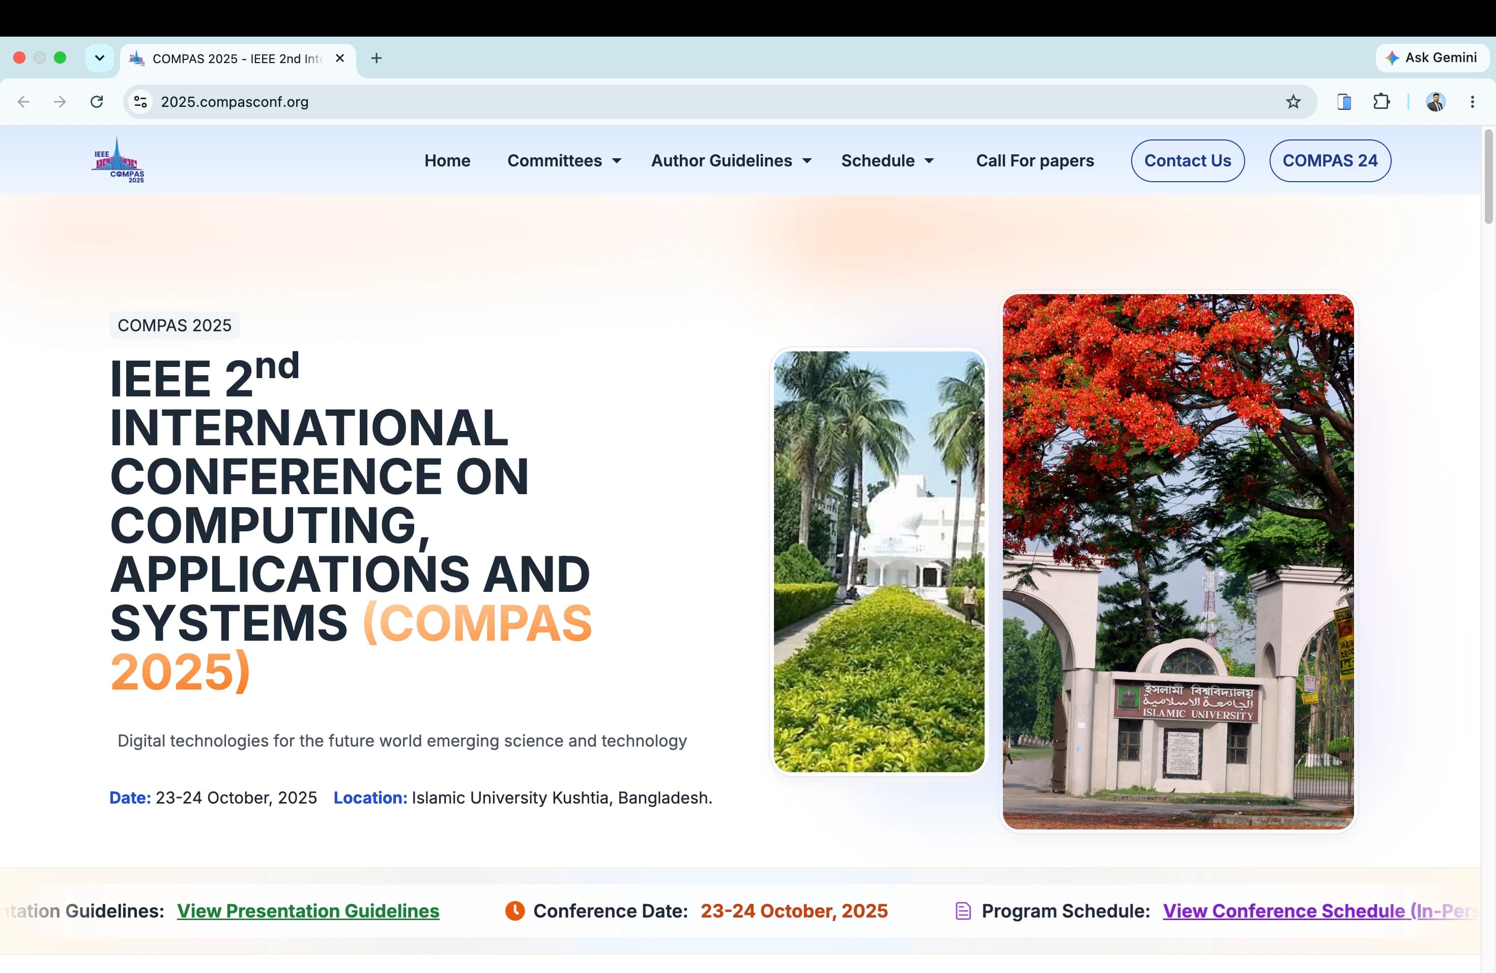Open the Chrome profile avatar

click(1435, 102)
